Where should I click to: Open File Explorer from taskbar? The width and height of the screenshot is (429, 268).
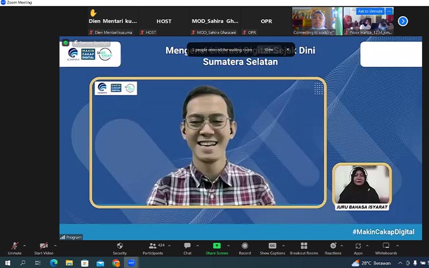[x=69, y=263]
